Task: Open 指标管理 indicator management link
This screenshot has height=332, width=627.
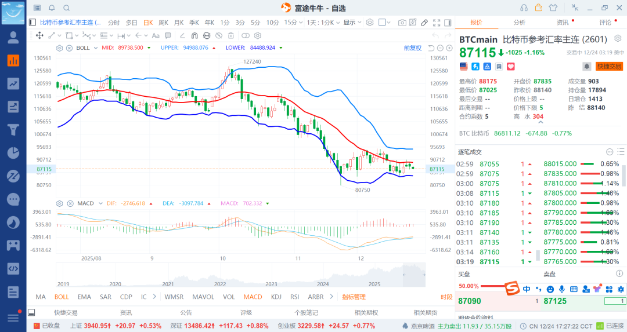Action: point(354,297)
